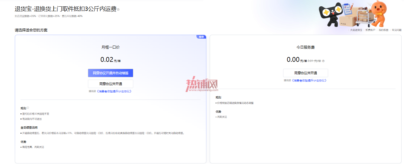Image resolution: width=404 pixels, height=168 pixels.
Task: Click the 推荐 badge on monthly plan
Action: point(201,37)
